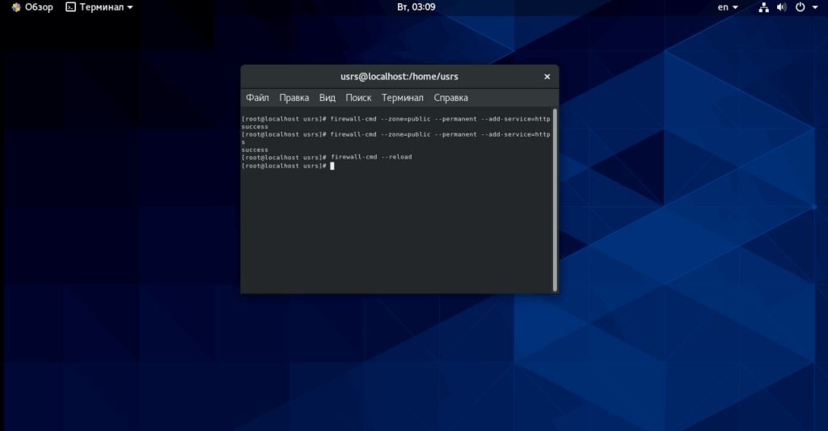This screenshot has height=431, width=828.
Task: Click the firewall-cmd --reload command text
Action: [x=371, y=157]
